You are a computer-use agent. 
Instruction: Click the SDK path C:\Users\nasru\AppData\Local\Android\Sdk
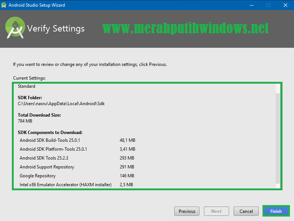[61, 104]
